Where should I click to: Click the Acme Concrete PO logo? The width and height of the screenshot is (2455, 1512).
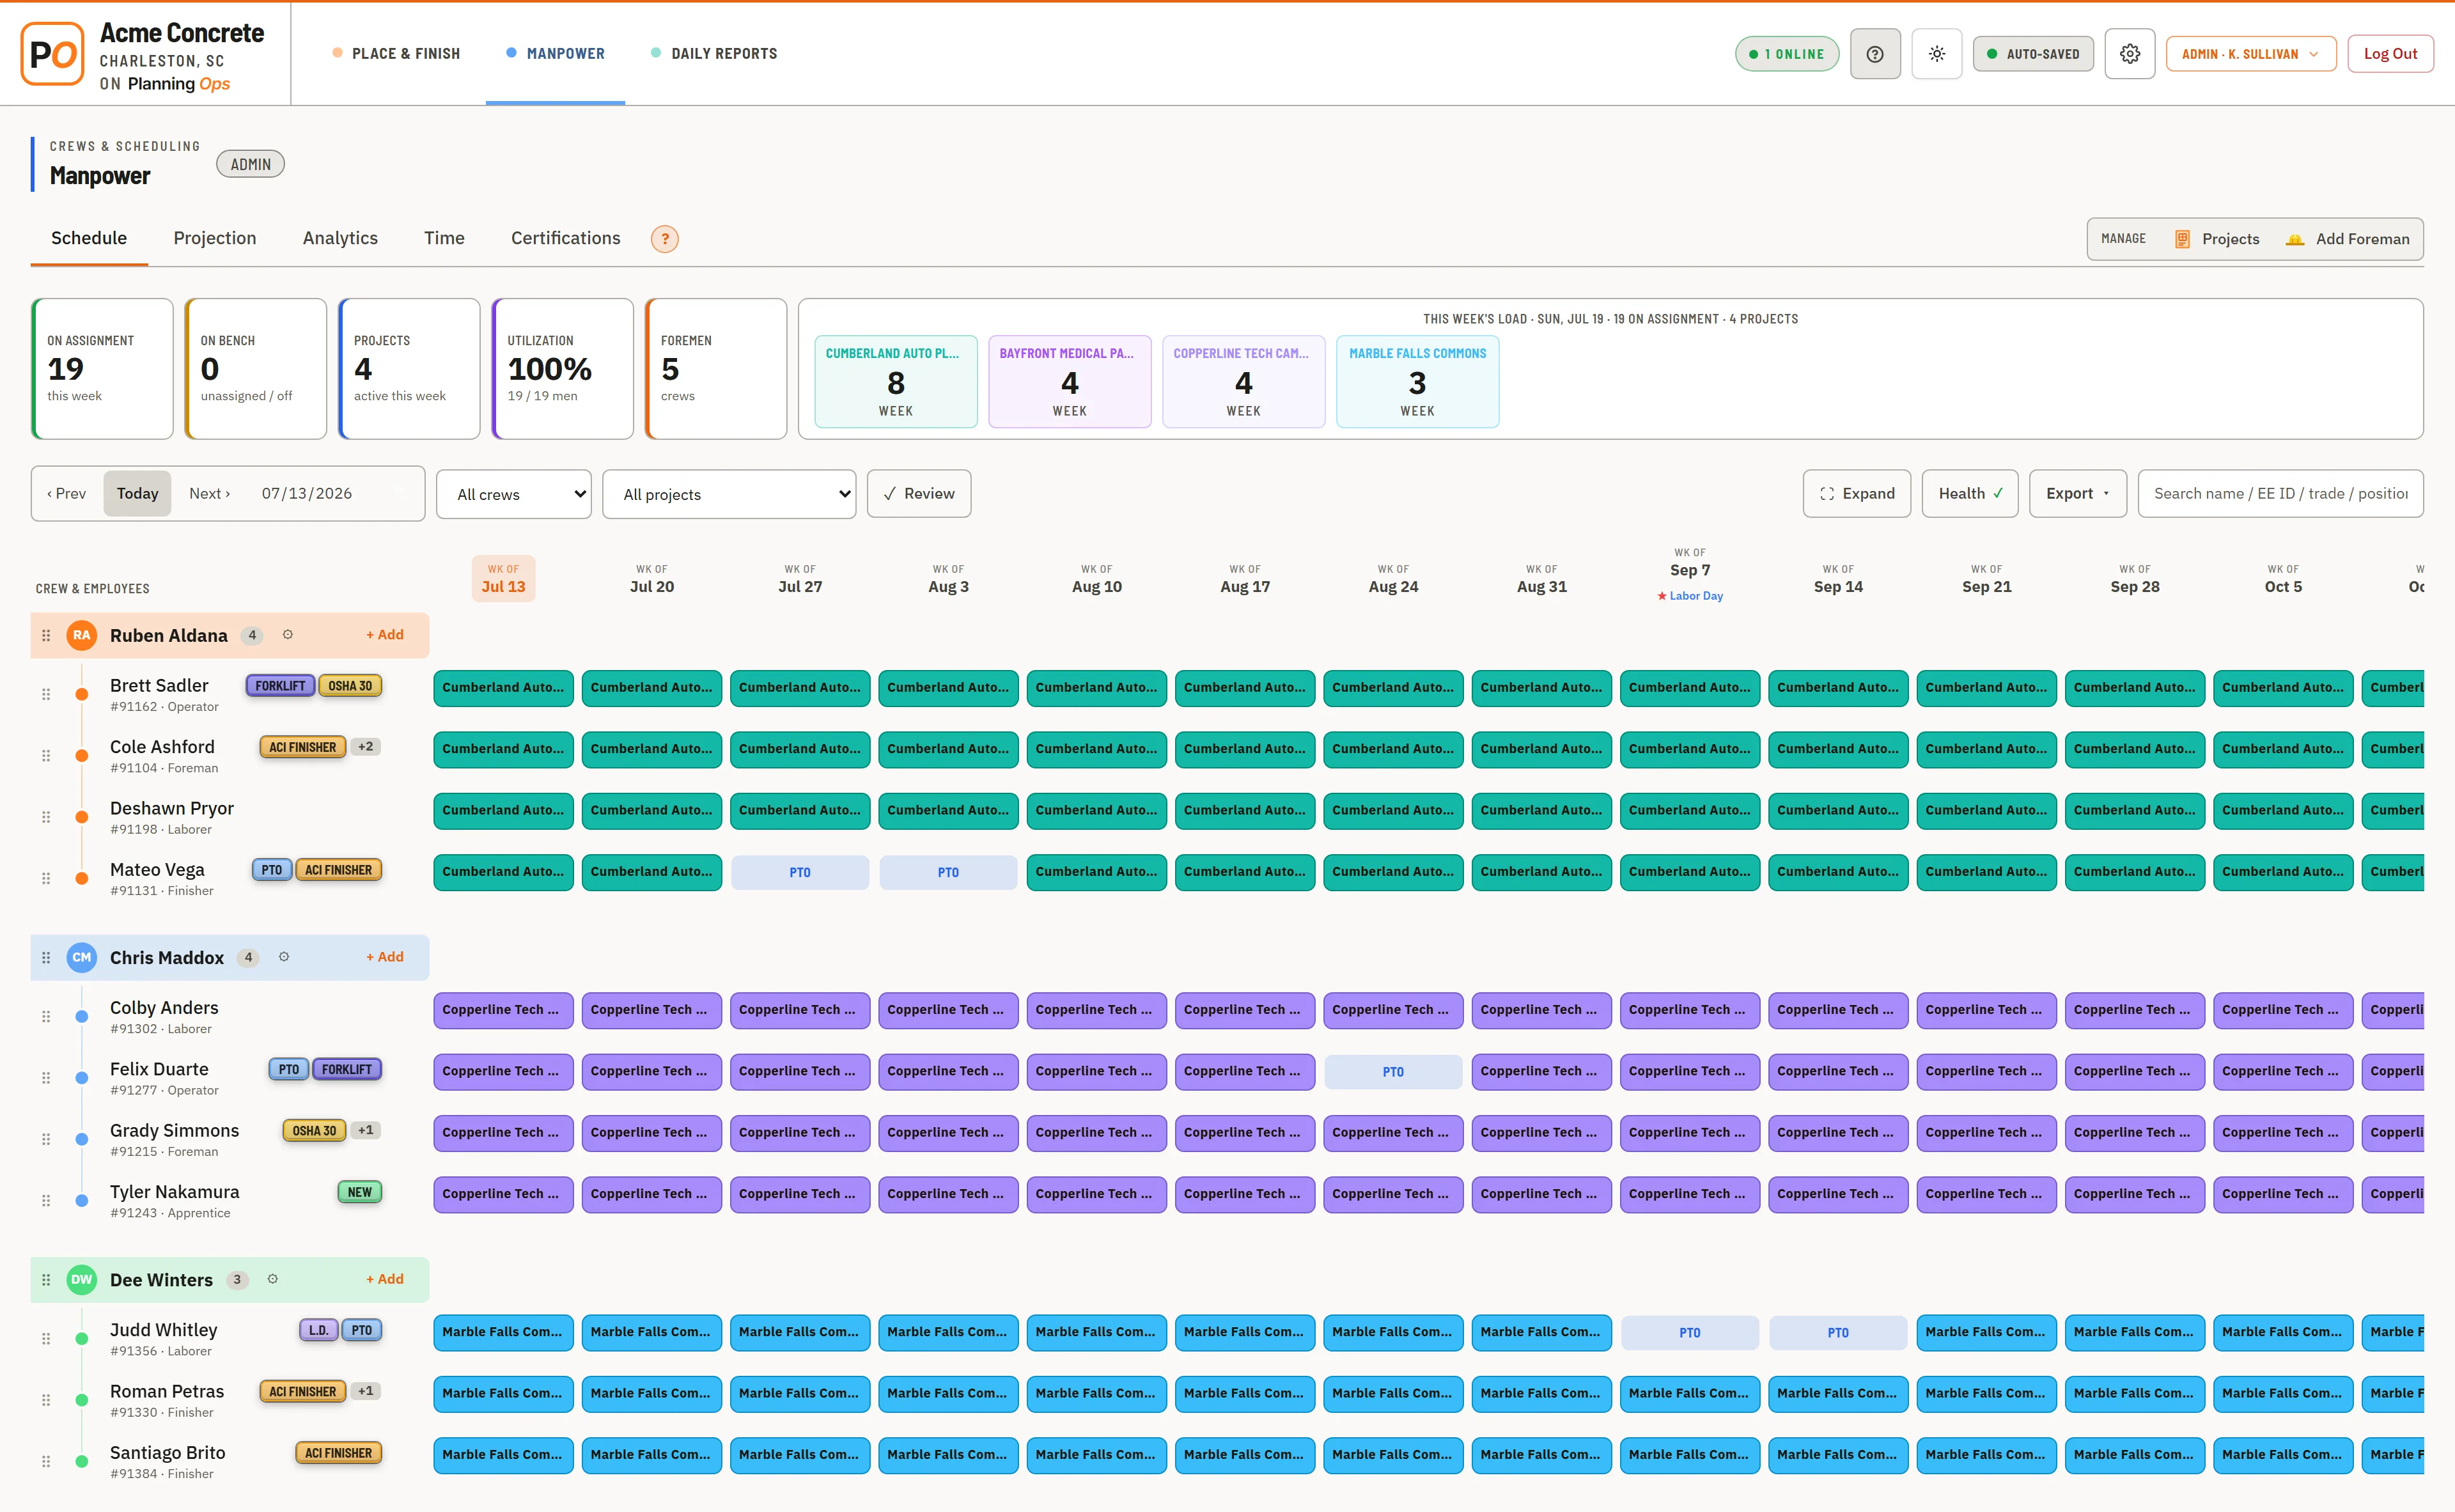[52, 54]
